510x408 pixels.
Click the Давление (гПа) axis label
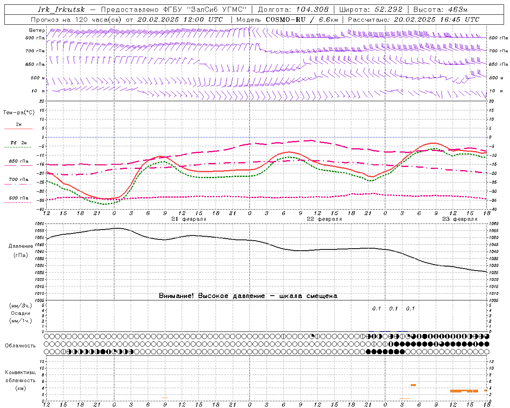pos(20,251)
